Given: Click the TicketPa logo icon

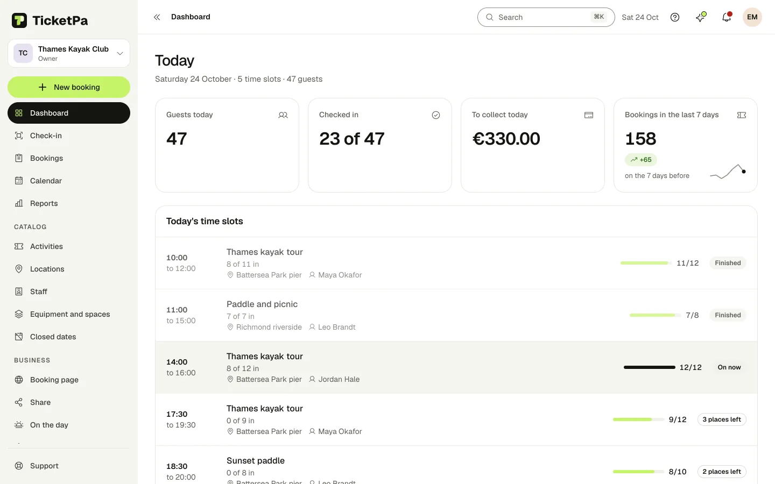Looking at the screenshot, I should point(19,20).
